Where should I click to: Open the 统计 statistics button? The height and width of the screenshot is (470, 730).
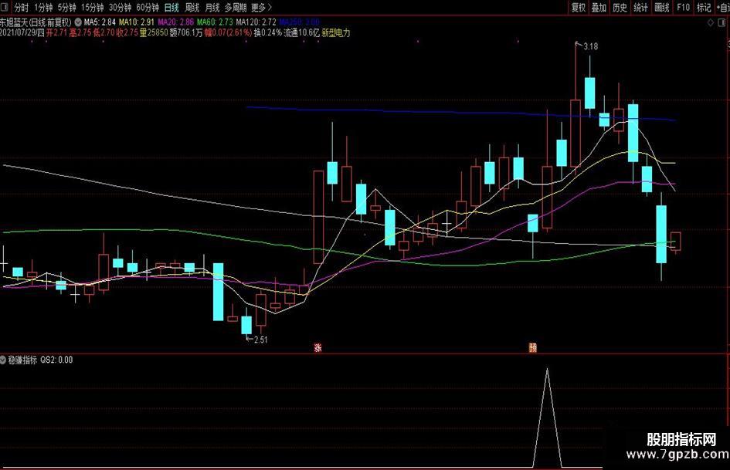pyautogui.click(x=640, y=7)
